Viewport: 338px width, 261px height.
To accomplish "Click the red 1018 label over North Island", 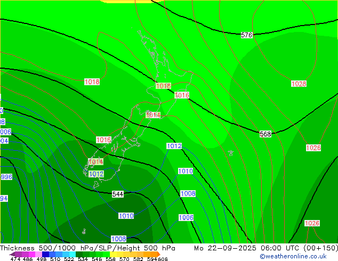I will point(163,86).
